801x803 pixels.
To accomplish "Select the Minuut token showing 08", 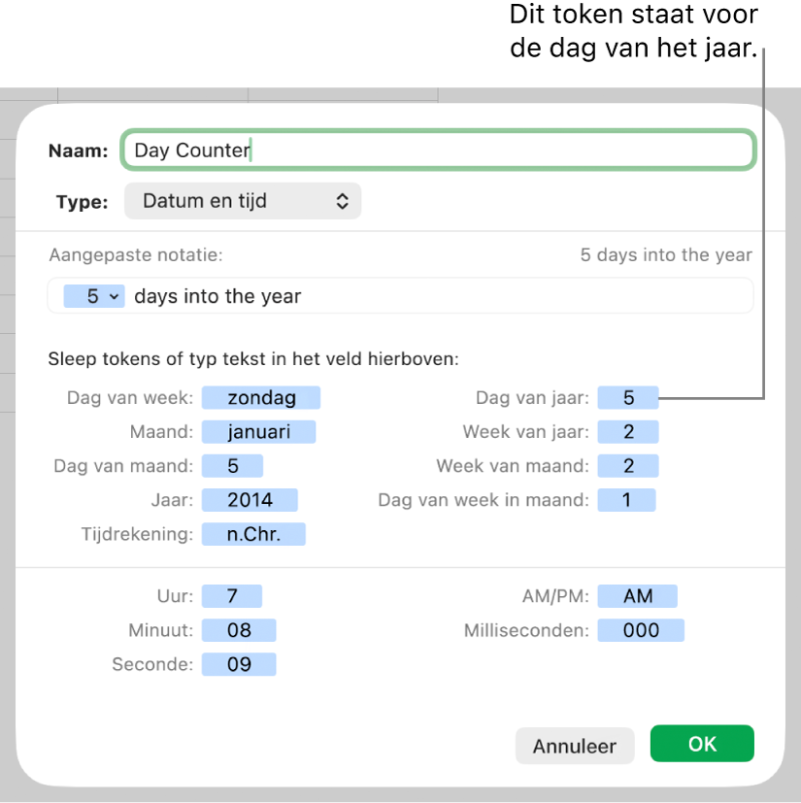I will pyautogui.click(x=239, y=630).
